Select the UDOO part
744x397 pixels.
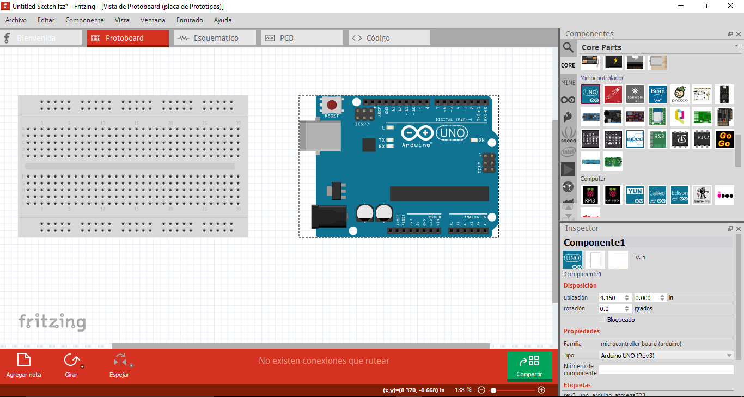tap(724, 194)
